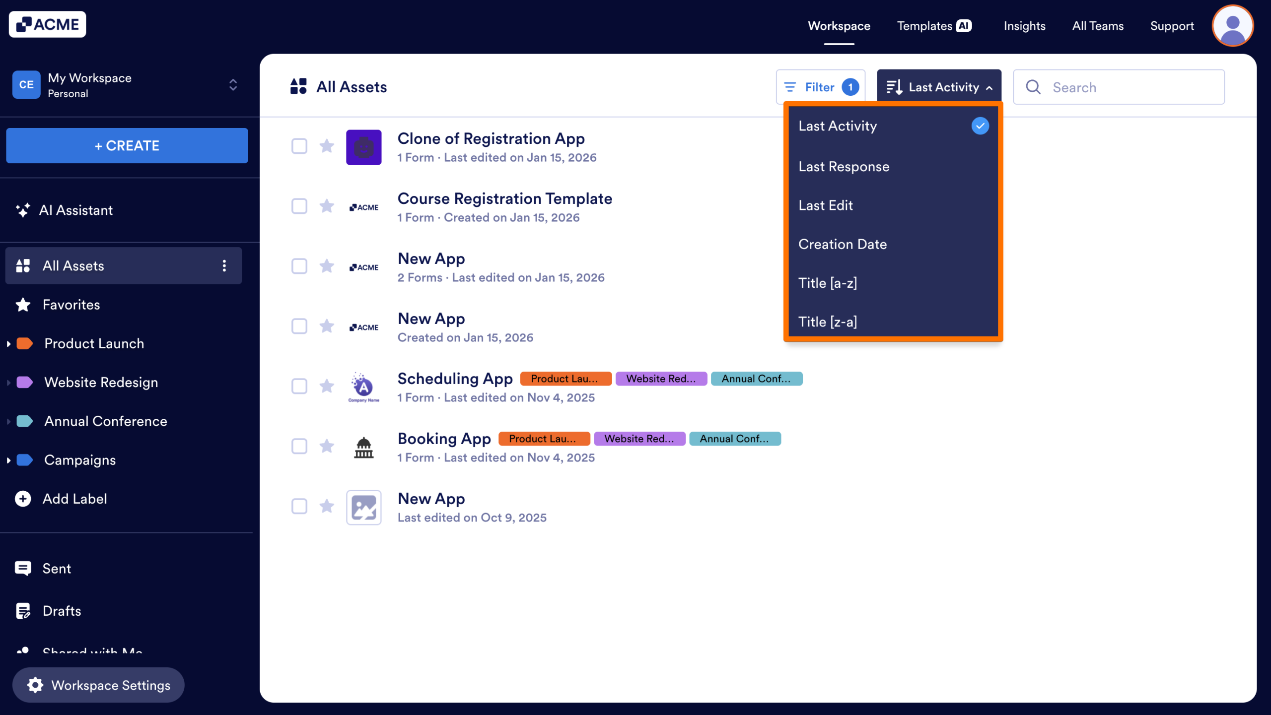The image size is (1271, 715).
Task: Tick checkbox beside Clone of Registration App
Action: 299,146
